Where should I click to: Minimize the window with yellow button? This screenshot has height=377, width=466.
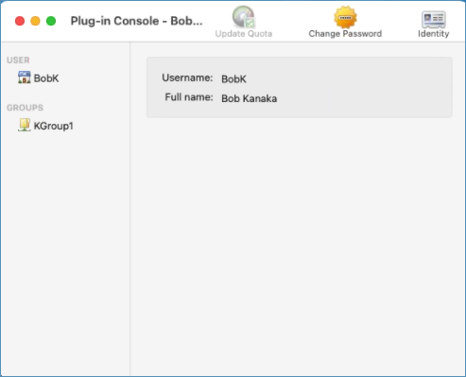pos(35,21)
